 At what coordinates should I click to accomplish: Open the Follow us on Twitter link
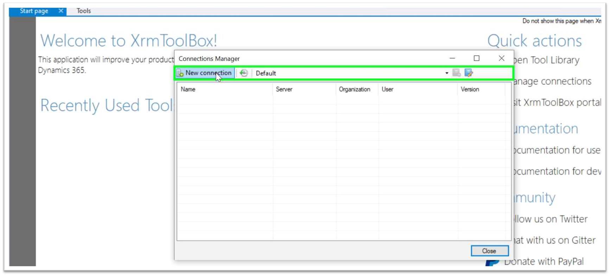point(552,219)
